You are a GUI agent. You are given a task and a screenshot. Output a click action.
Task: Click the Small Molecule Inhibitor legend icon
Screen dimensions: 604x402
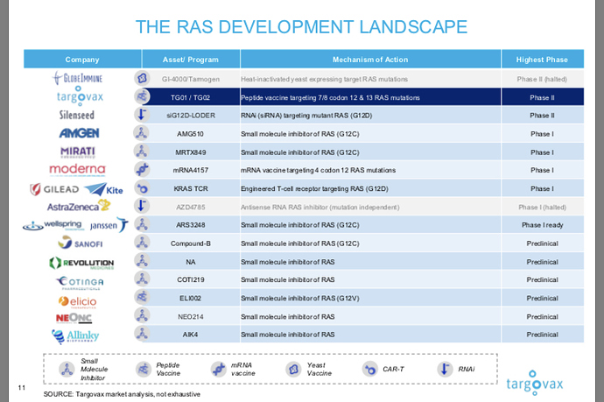click(67, 370)
